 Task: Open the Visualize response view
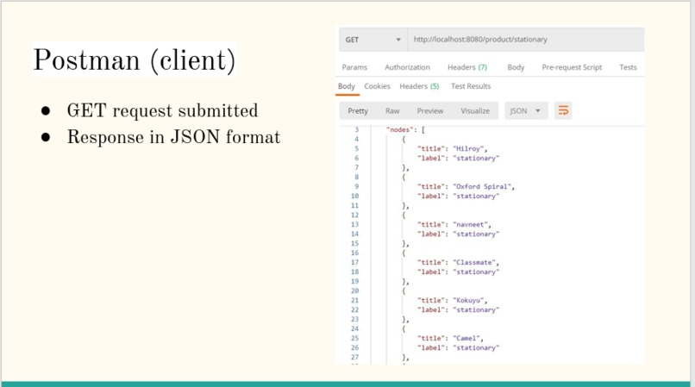[x=475, y=111]
